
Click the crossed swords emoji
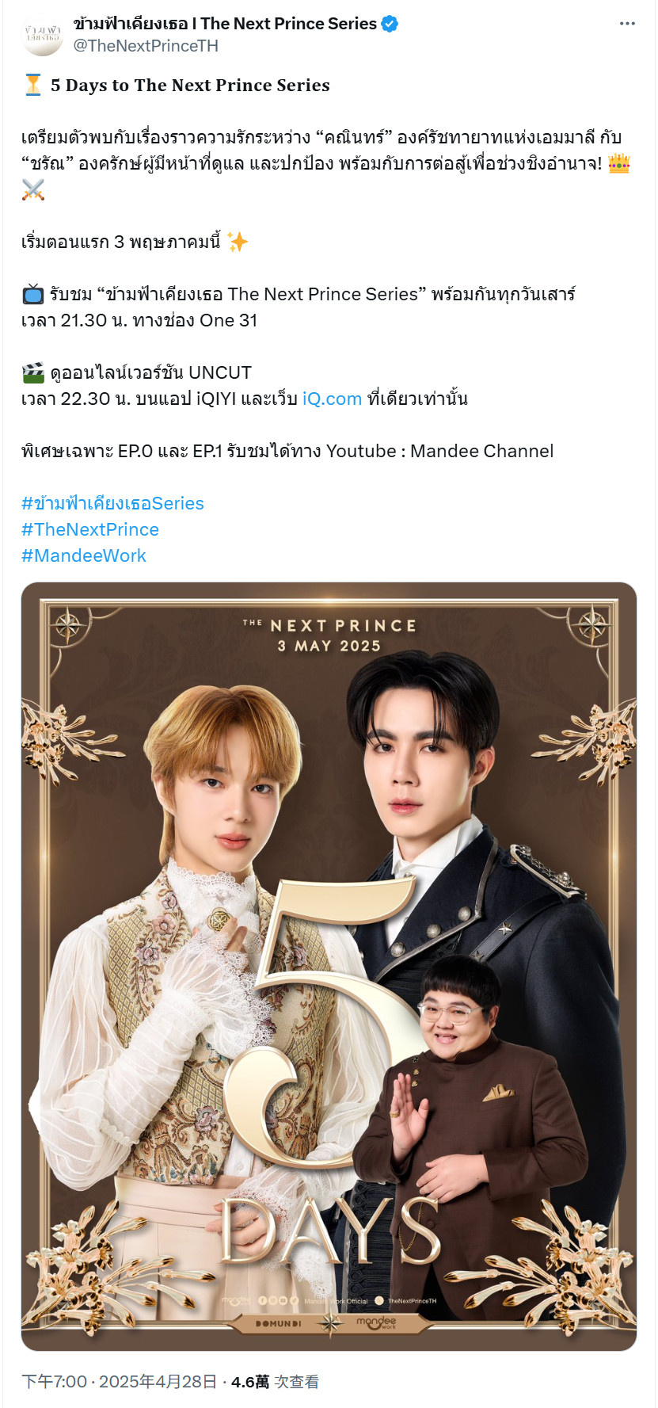[x=33, y=190]
